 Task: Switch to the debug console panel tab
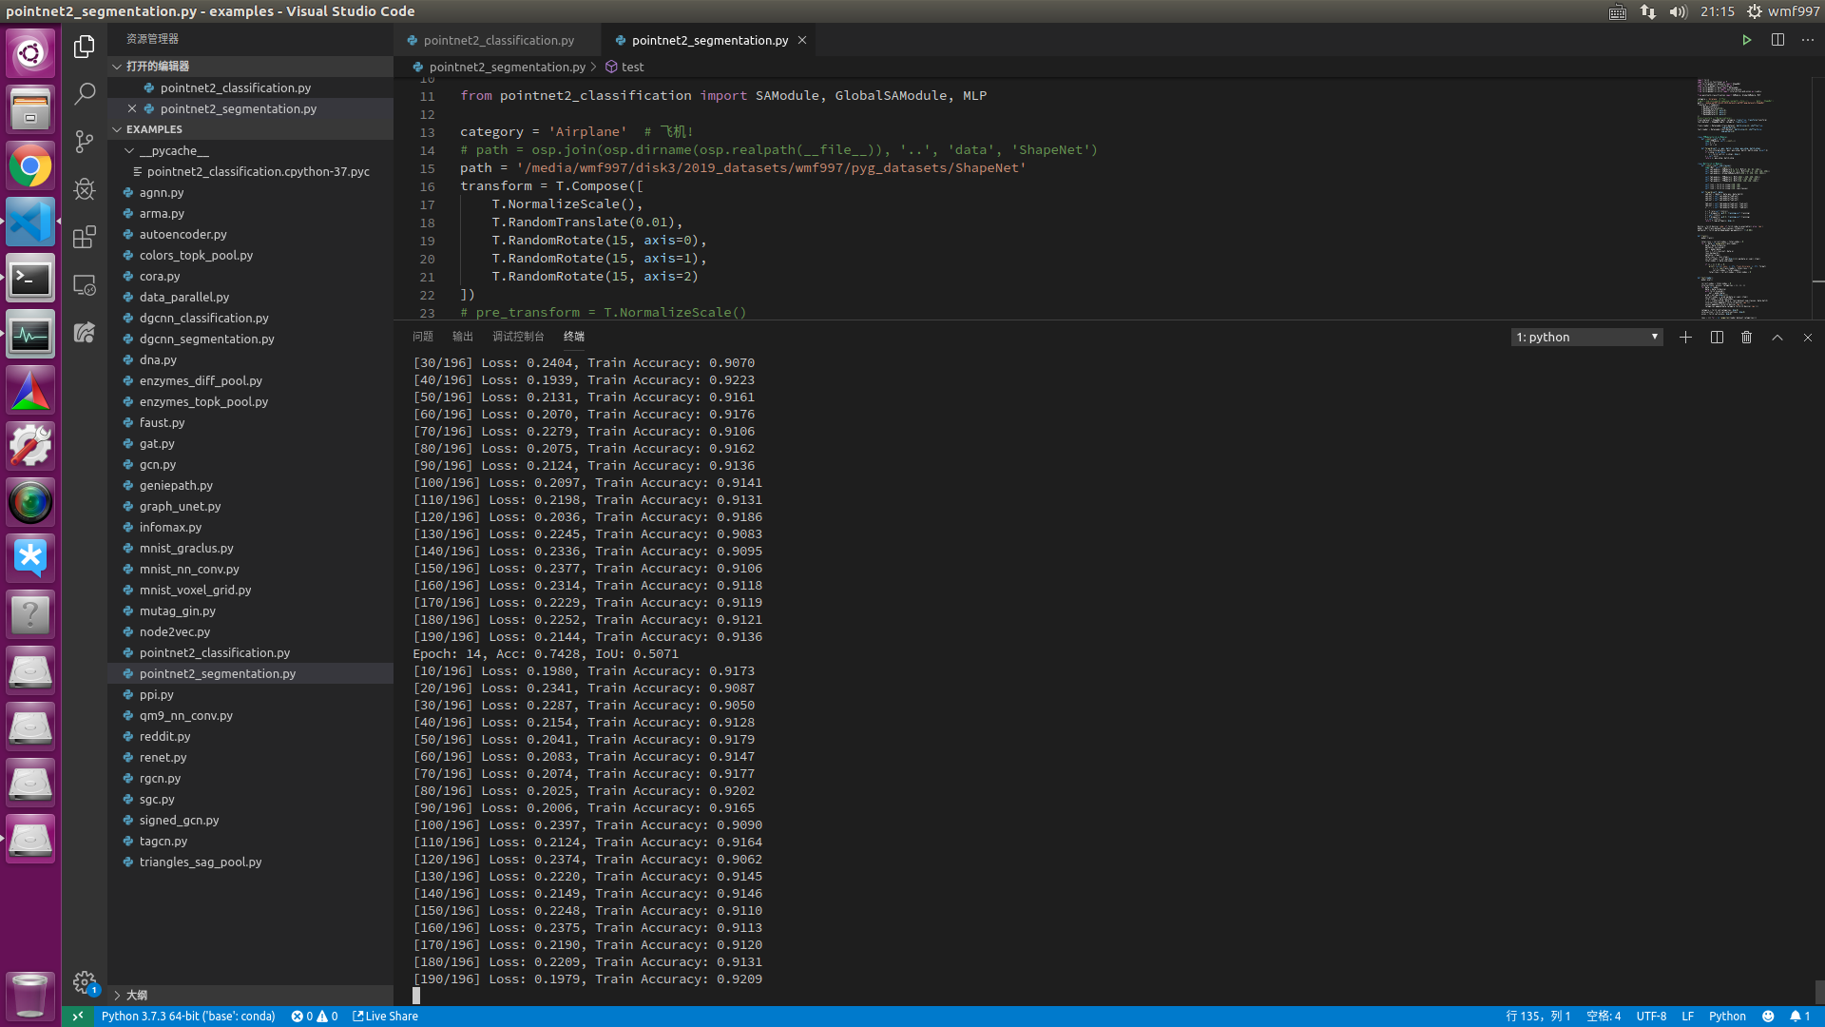tap(518, 337)
